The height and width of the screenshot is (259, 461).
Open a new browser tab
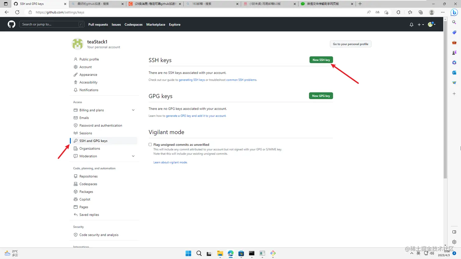pos(360,4)
